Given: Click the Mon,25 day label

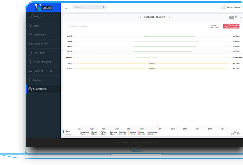Looking at the screenshot, I should click(69, 36).
